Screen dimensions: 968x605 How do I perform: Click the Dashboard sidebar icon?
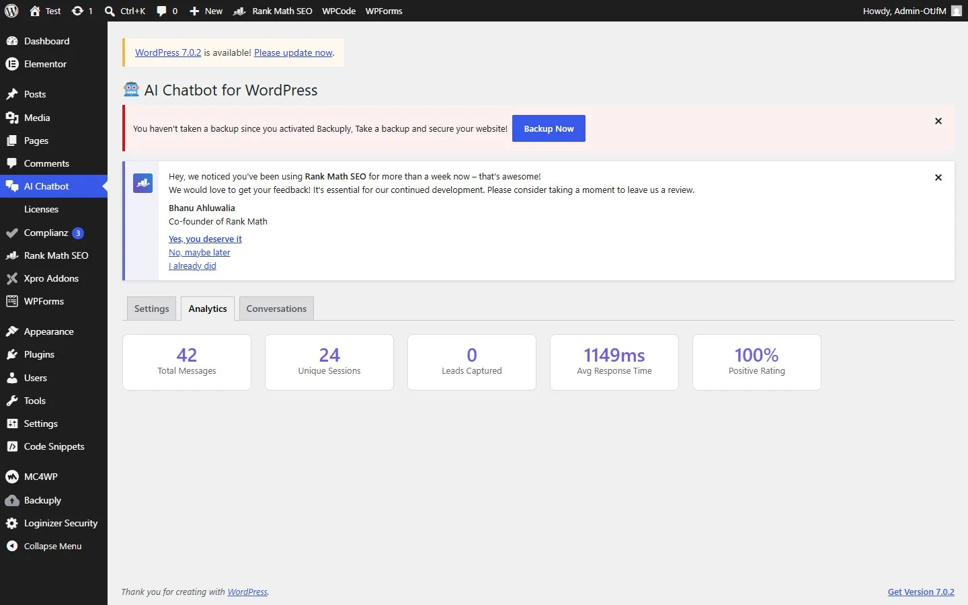click(11, 41)
